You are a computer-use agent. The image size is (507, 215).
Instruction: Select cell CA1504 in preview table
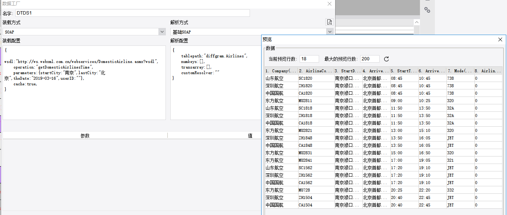[x=316, y=205]
